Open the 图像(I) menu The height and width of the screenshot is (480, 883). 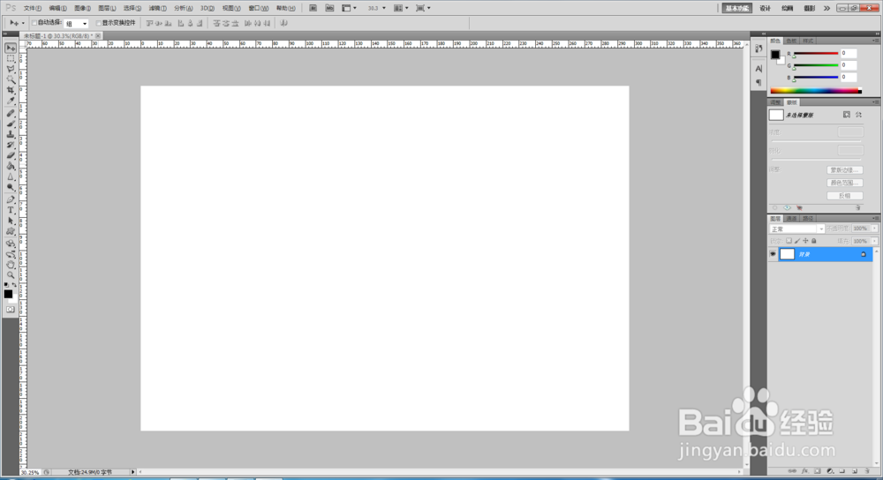(82, 9)
